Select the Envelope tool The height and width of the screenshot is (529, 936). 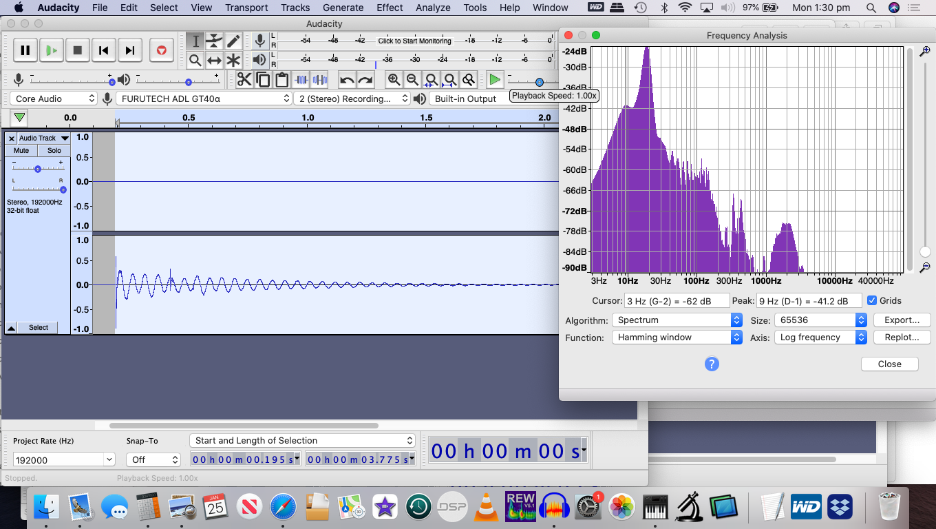pyautogui.click(x=215, y=41)
